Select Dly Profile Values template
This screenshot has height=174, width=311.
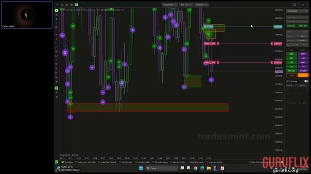(160, 162)
